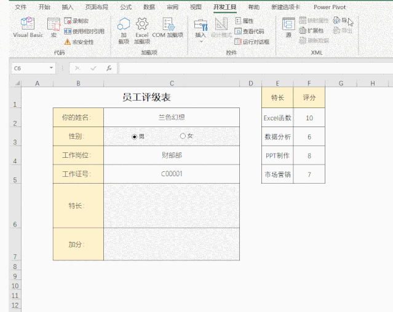Open the 加载项 add-ins store
393x312 pixels.
124,31
